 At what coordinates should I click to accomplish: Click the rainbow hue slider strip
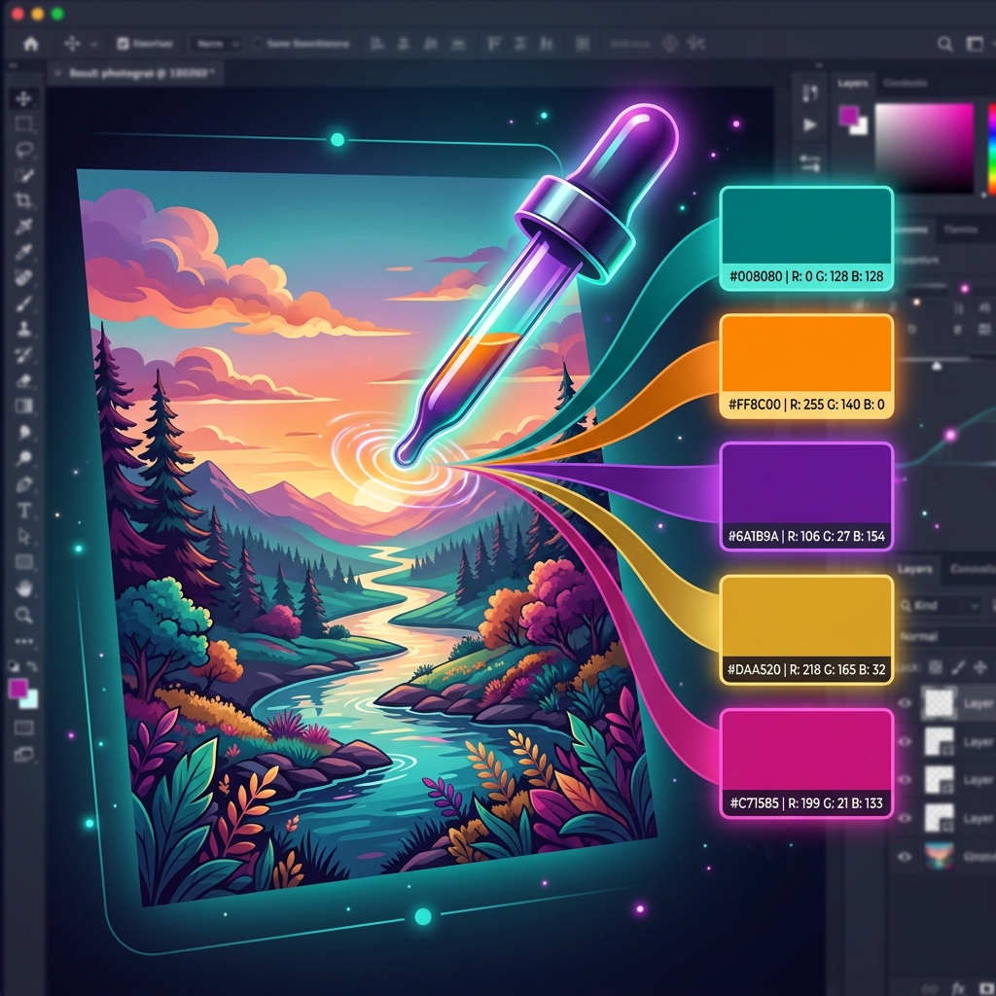[x=991, y=148]
